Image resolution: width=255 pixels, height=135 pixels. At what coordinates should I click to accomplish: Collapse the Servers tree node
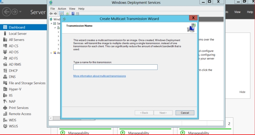tap(51, 24)
